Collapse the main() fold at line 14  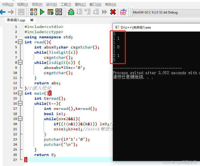click(x=20, y=93)
